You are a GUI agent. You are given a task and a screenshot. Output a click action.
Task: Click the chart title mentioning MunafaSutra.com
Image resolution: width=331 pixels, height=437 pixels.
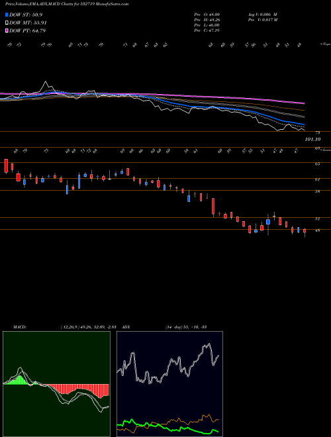(x=67, y=4)
